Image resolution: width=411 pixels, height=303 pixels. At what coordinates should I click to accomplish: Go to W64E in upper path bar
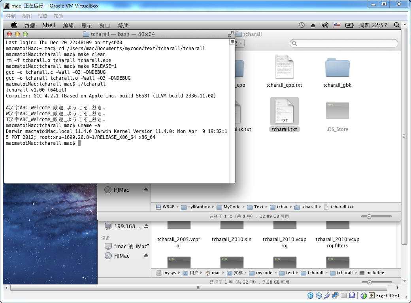[x=166, y=207]
